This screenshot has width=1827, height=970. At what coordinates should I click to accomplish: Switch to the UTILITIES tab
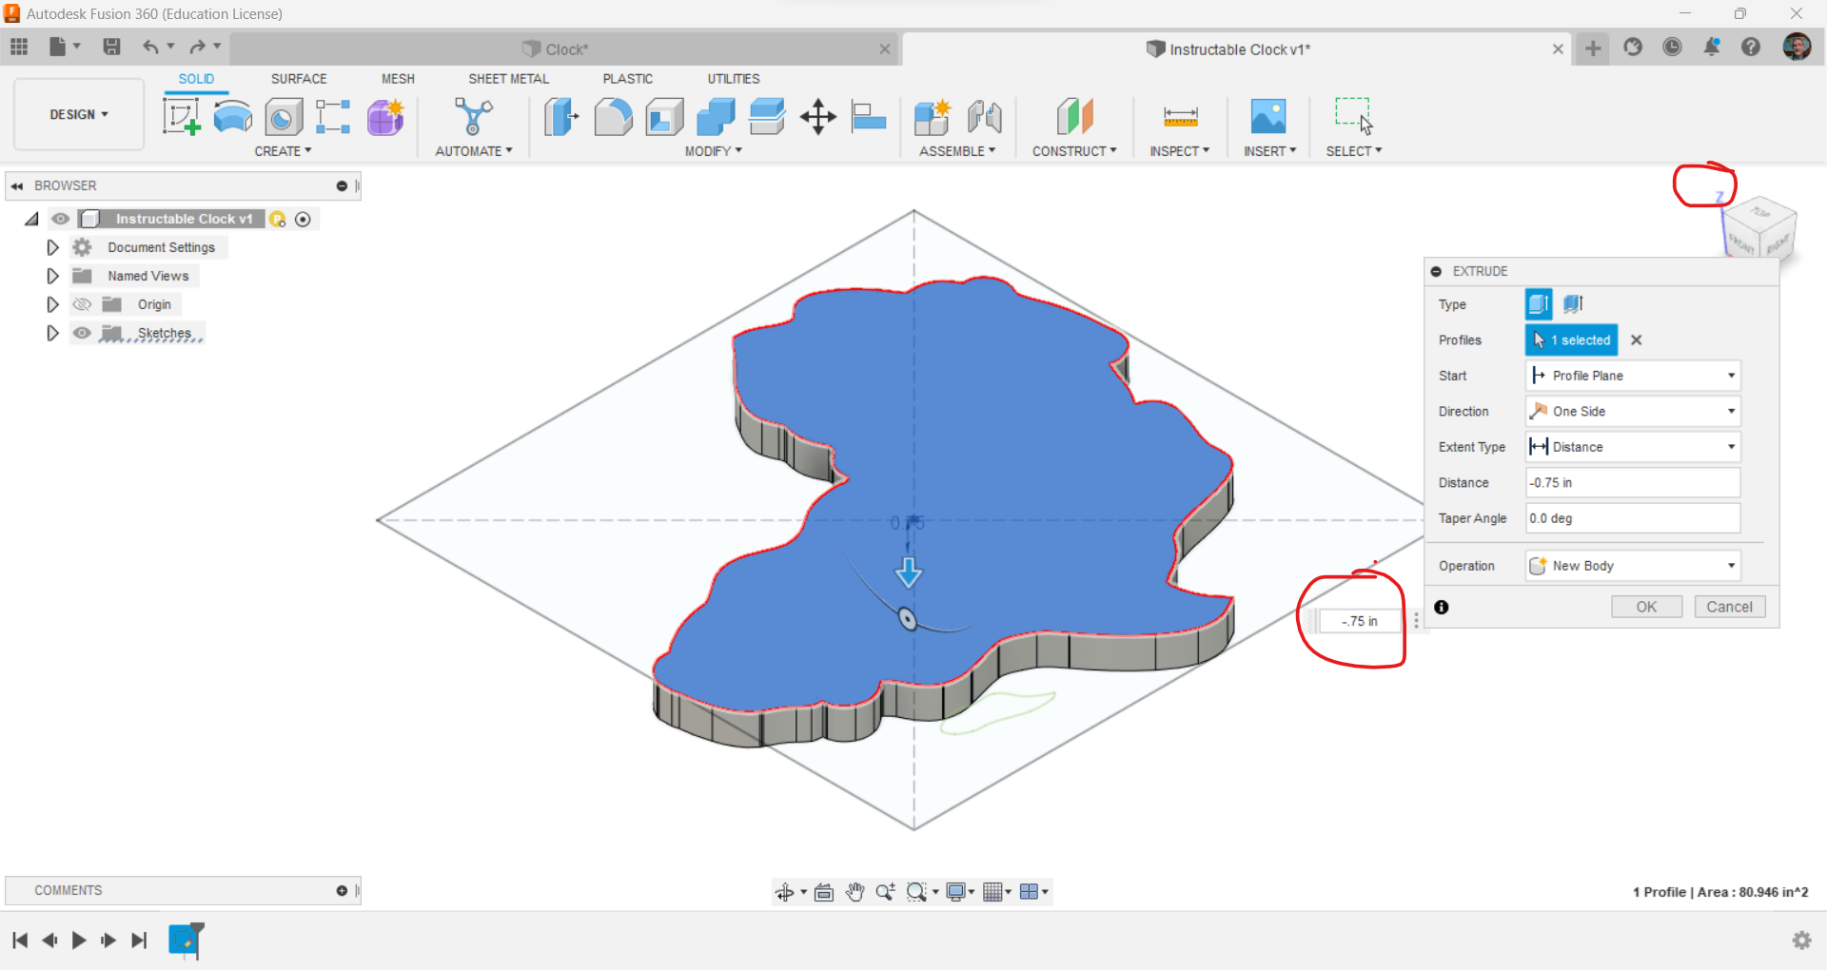pos(734,79)
